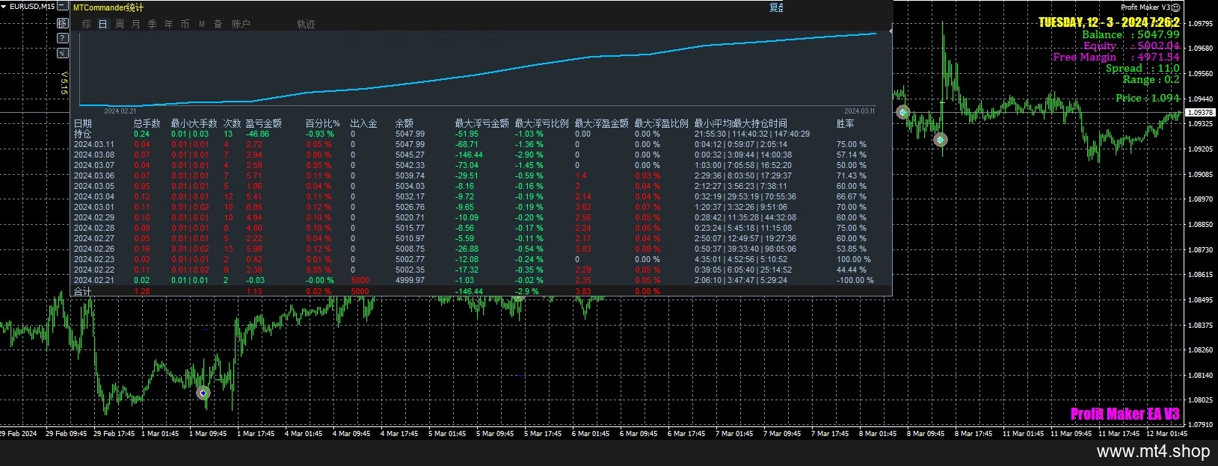
Task: Switch to the 季 quarterly tab
Action: [x=153, y=24]
